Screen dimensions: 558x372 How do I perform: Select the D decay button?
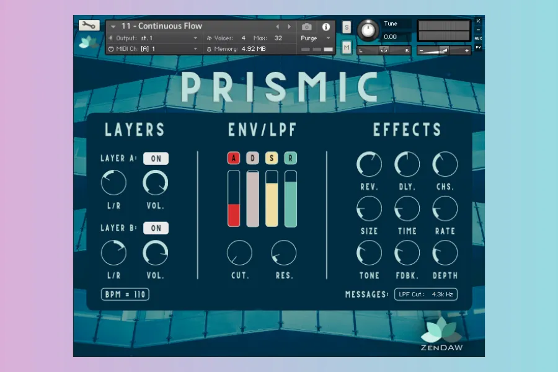pos(253,159)
